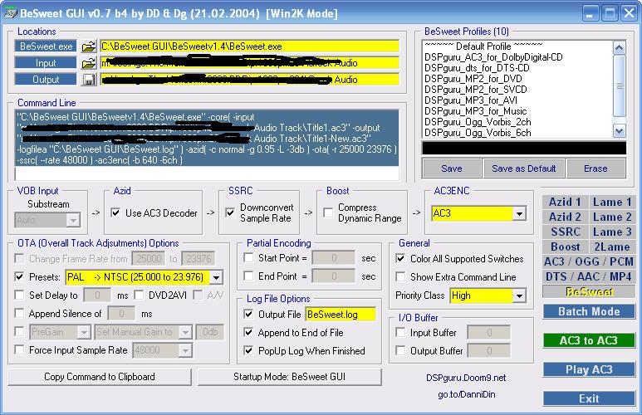The width and height of the screenshot is (642, 415).
Task: Open the DTS / AAC / MP4 tab
Action: click(589, 276)
